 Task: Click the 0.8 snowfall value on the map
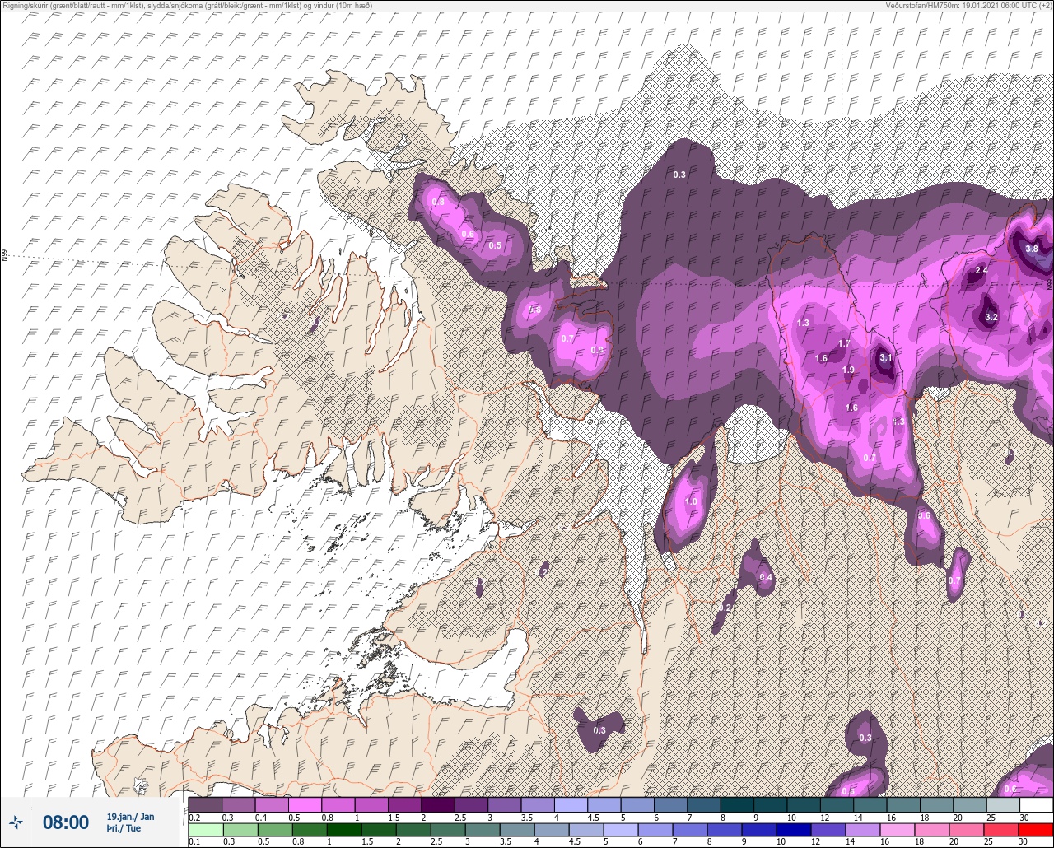pyautogui.click(x=438, y=202)
